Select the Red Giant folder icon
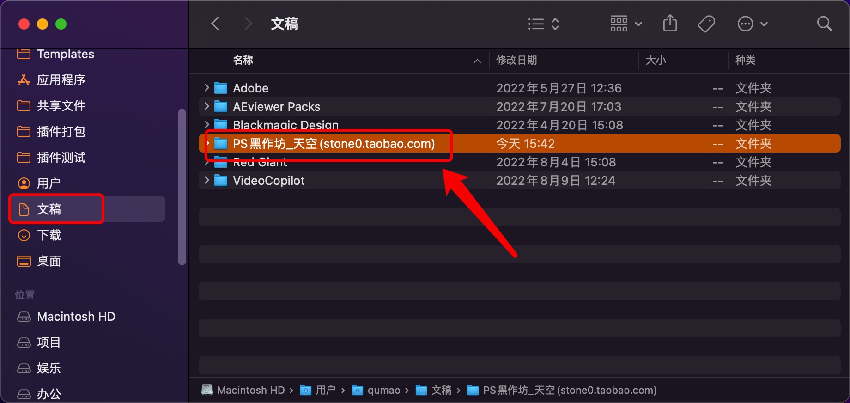 click(221, 162)
